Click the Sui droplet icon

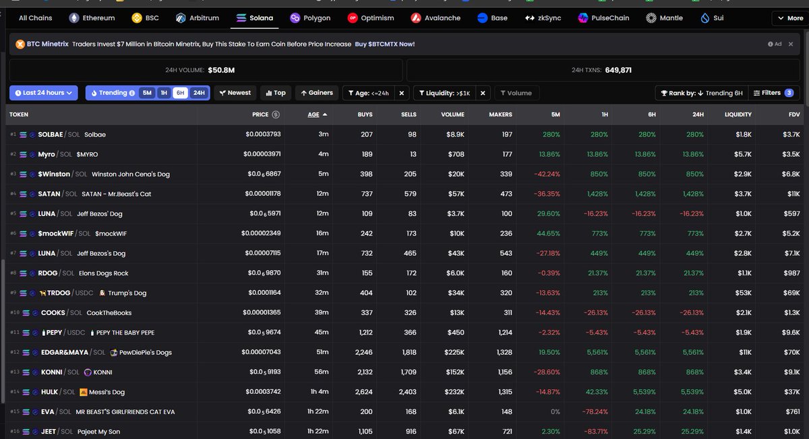coord(706,18)
